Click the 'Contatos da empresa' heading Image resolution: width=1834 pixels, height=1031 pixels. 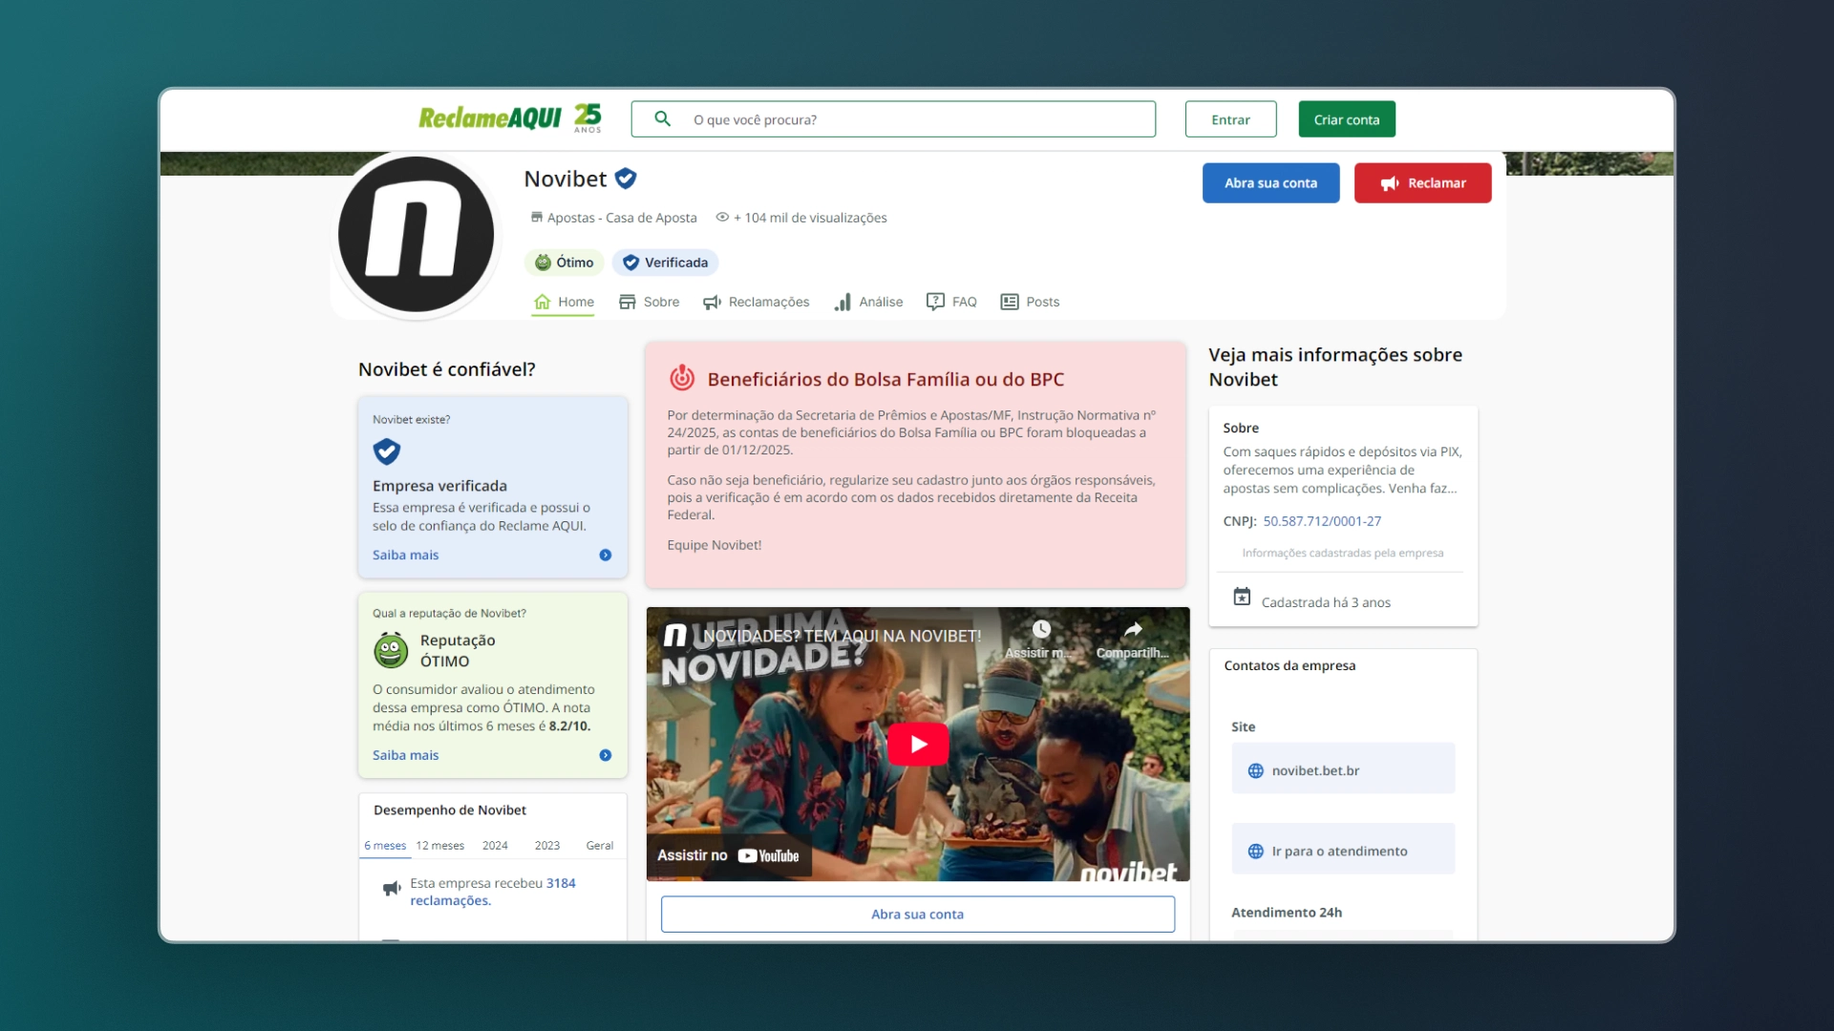1290,665
